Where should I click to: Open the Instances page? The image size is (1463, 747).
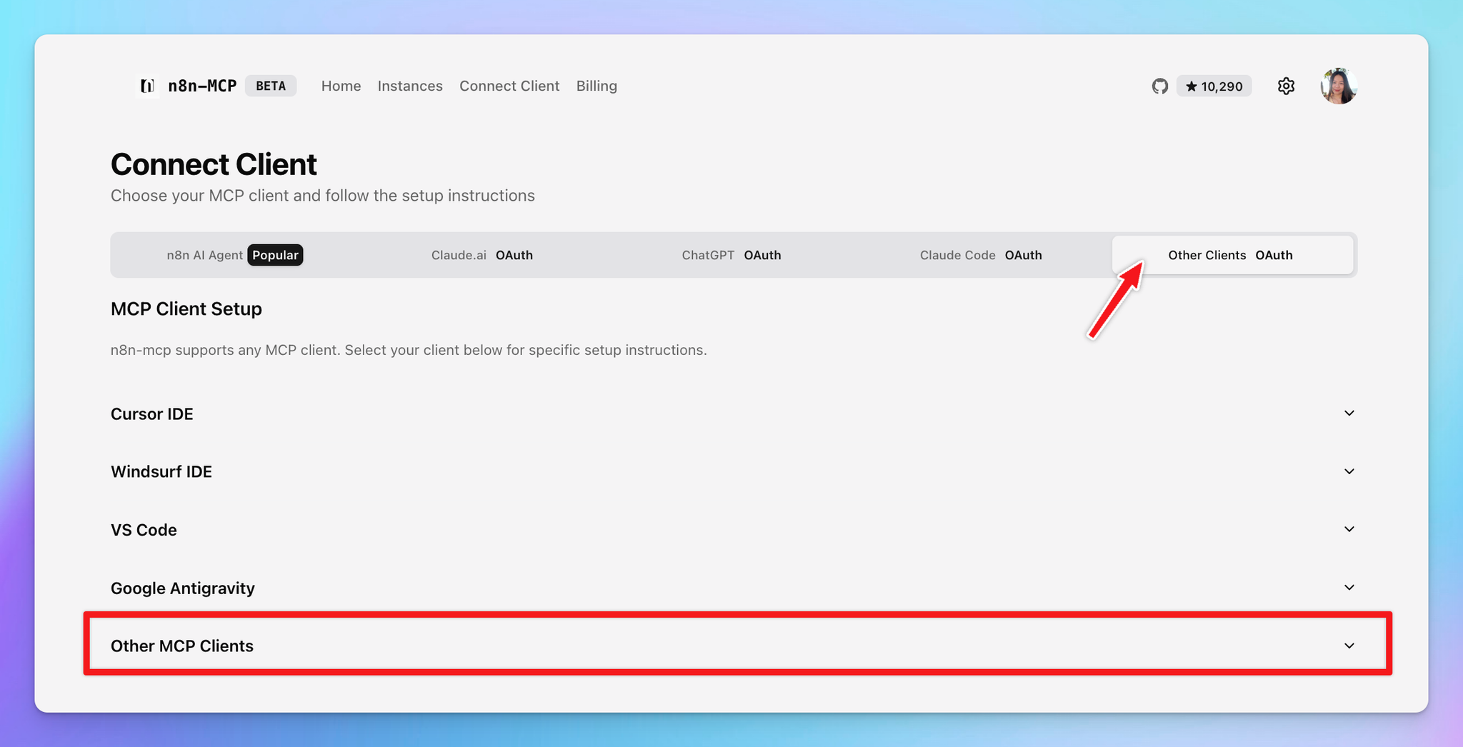(410, 86)
